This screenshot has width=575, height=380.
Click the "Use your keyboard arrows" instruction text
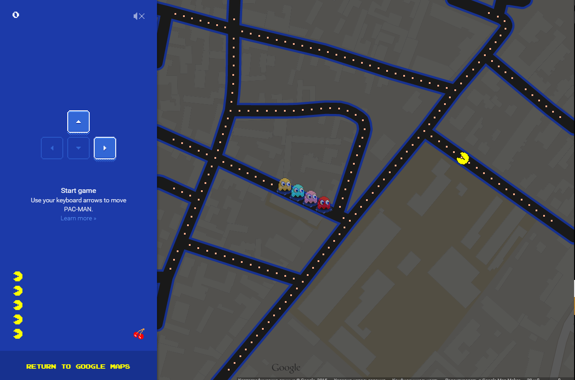[78, 205]
